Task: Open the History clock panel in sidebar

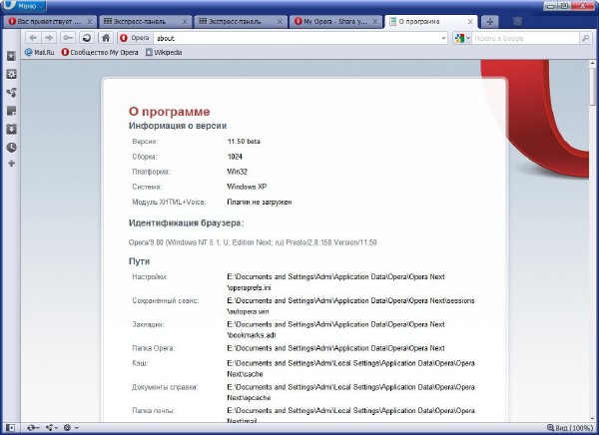Action: click(11, 147)
